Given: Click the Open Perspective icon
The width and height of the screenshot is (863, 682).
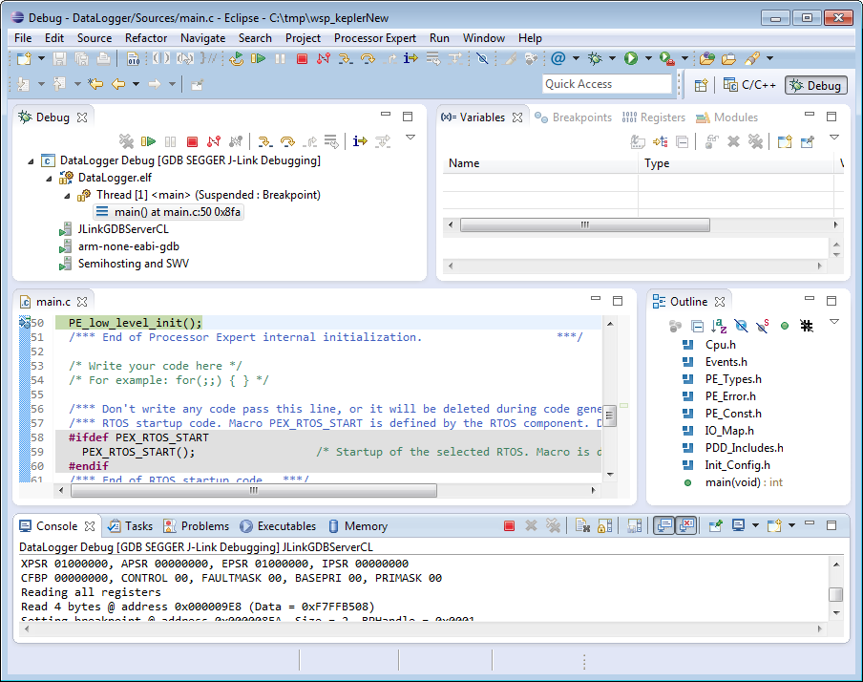Looking at the screenshot, I should pos(701,85).
